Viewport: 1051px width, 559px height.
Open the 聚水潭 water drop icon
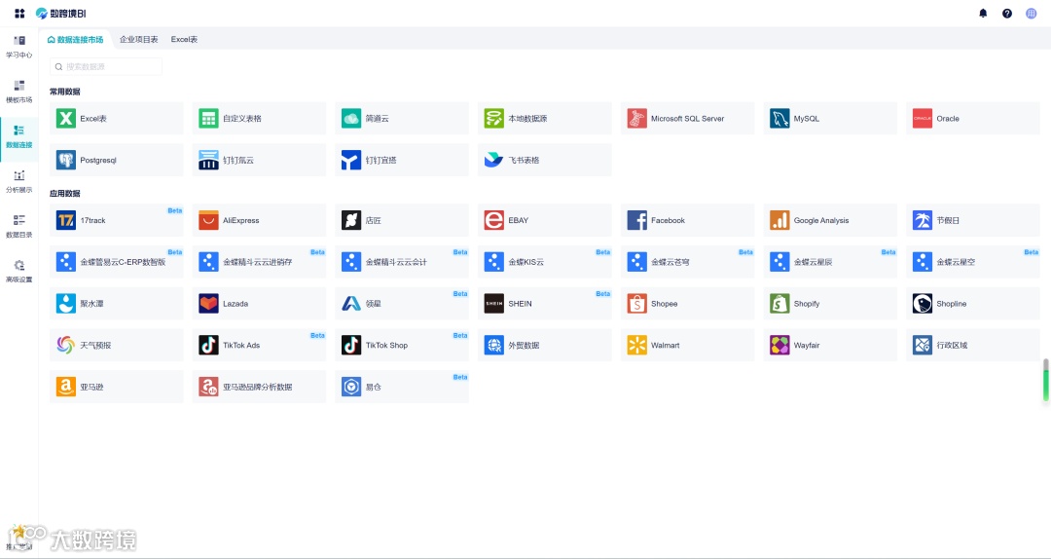[66, 303]
